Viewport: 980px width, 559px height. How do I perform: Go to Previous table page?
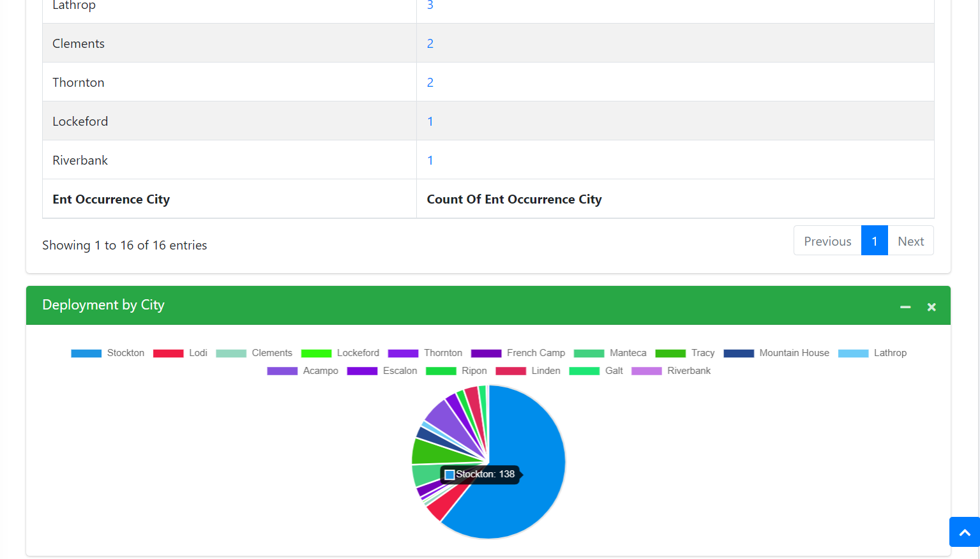827,241
